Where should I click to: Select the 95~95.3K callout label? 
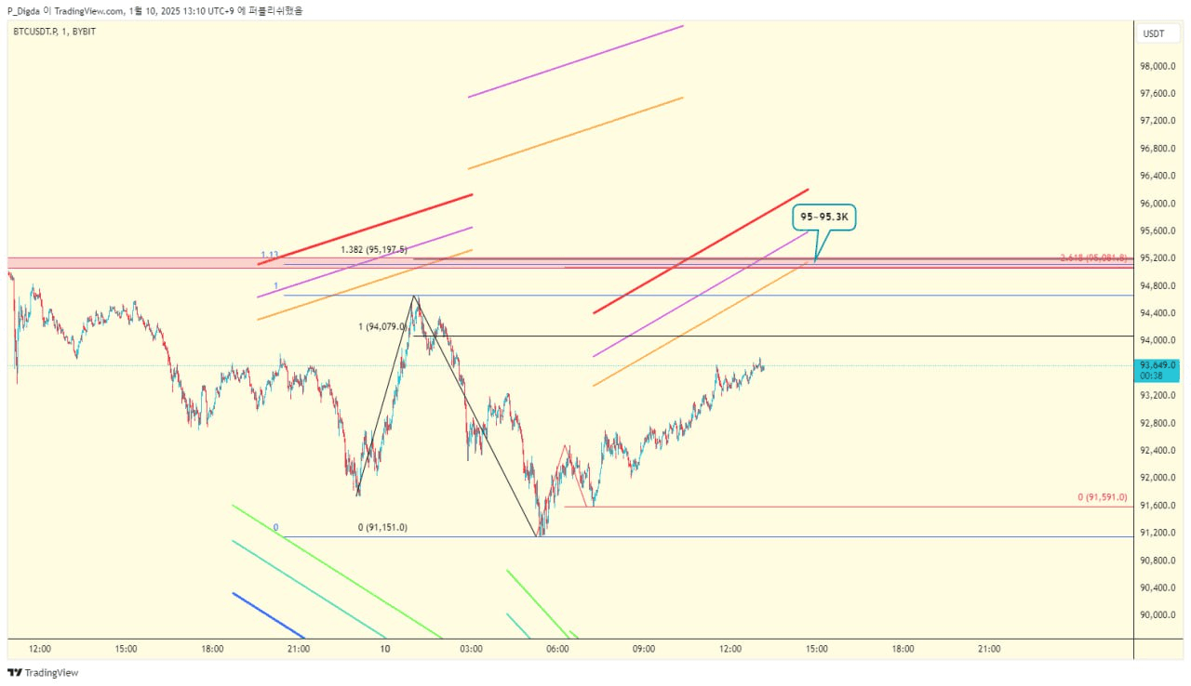click(825, 218)
